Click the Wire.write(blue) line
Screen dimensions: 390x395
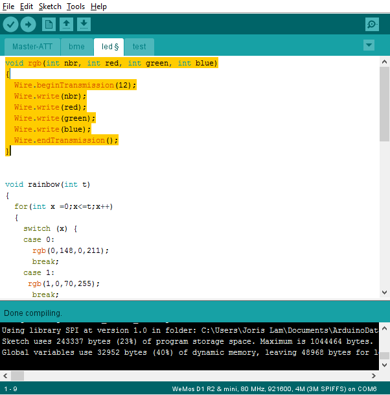[52, 129]
